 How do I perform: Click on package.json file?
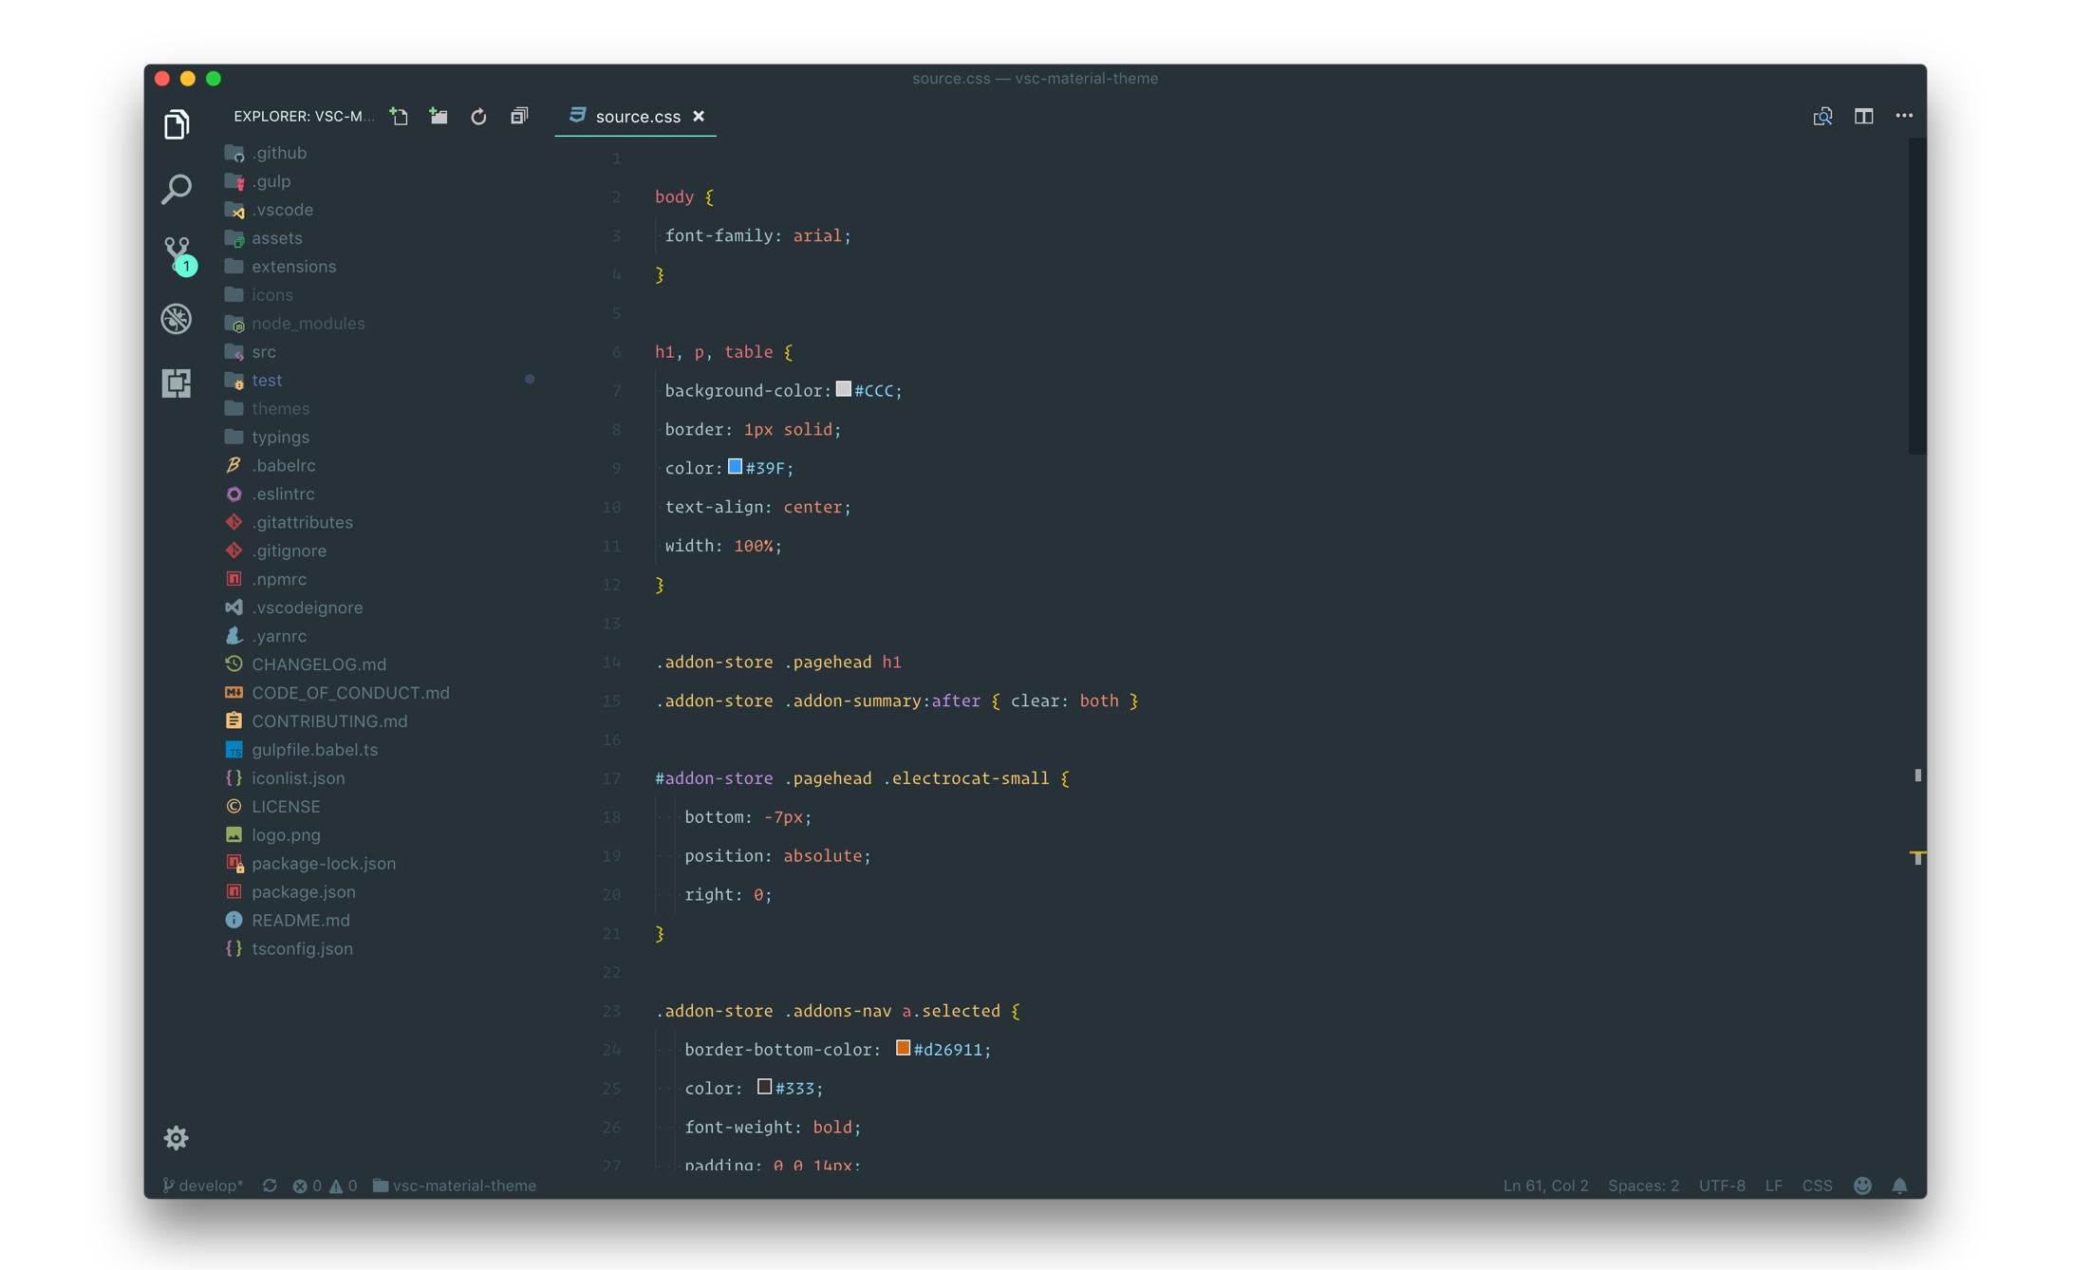301,891
